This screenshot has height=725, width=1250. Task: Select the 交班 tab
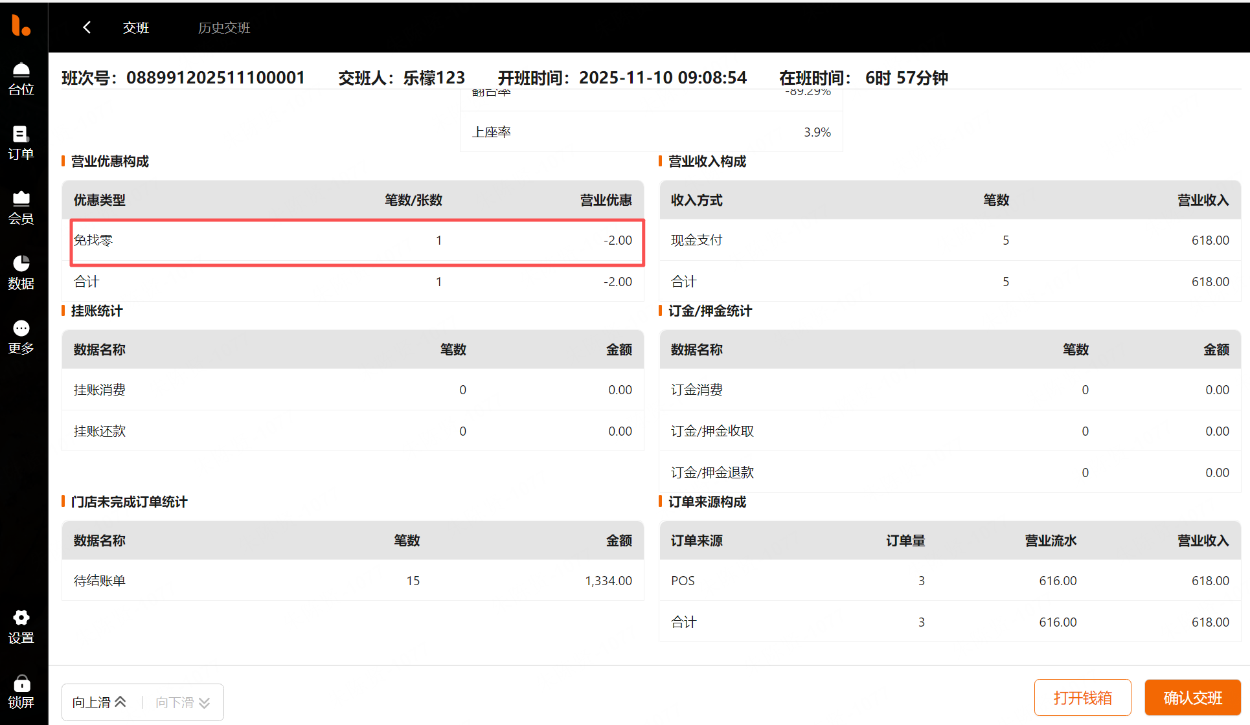pyautogui.click(x=136, y=28)
